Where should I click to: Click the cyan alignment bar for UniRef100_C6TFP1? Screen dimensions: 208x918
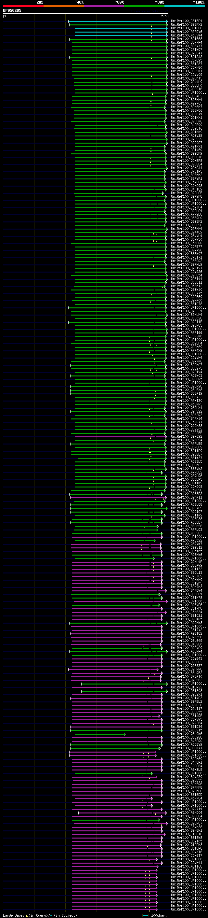(118, 21)
